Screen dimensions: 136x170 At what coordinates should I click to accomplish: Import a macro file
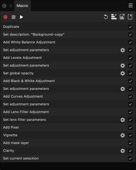click(x=130, y=17)
